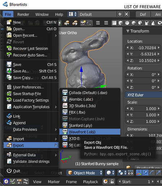Click the render image camera icon
This screenshot has width=162, height=186.
83,23
